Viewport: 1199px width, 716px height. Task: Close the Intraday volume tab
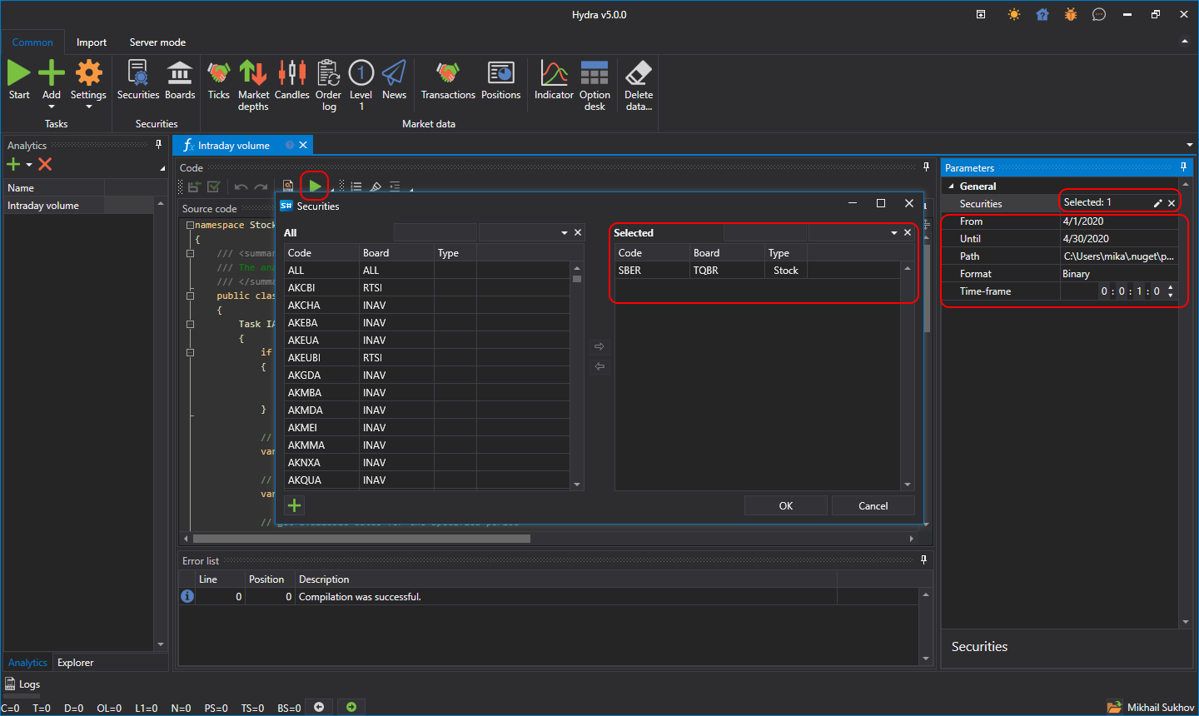(x=303, y=145)
